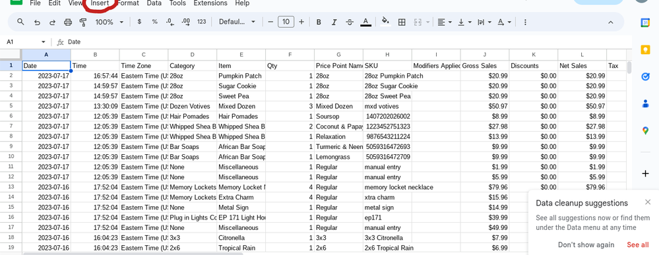Open the Extensions menu

click(210, 3)
